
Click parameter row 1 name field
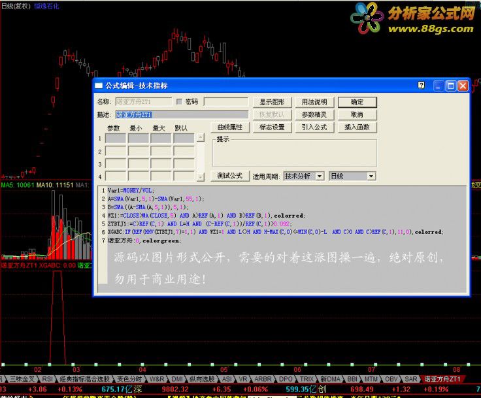point(116,139)
